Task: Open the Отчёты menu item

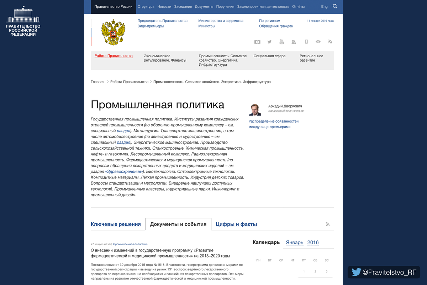Action: [298, 6]
